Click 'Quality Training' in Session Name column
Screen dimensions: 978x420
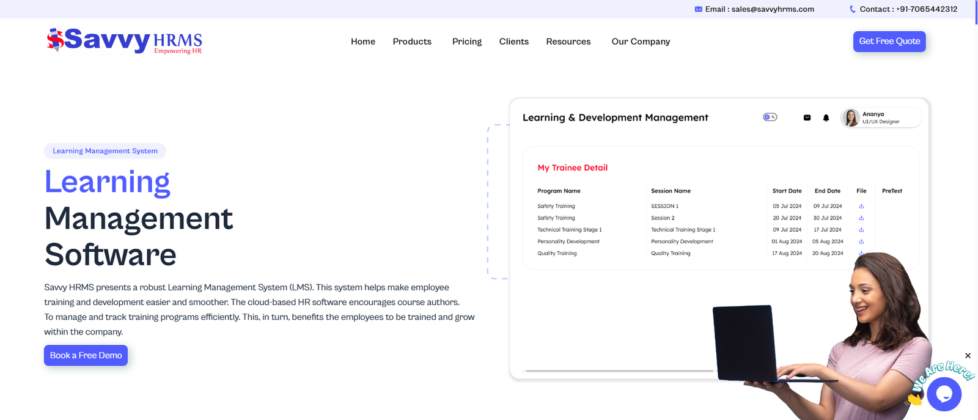pos(671,253)
